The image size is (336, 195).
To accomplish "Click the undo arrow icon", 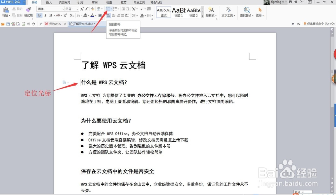I will tap(29, 24).
